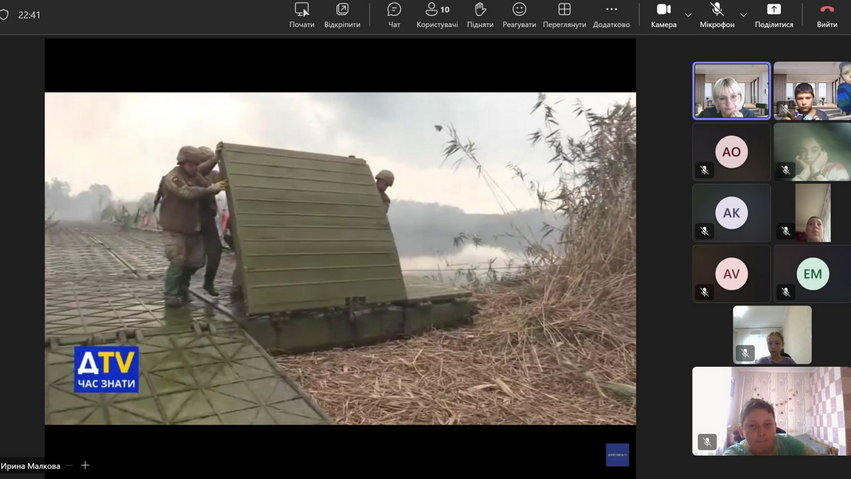Raise hand with Підняти button
The width and height of the screenshot is (851, 479).
click(x=480, y=16)
